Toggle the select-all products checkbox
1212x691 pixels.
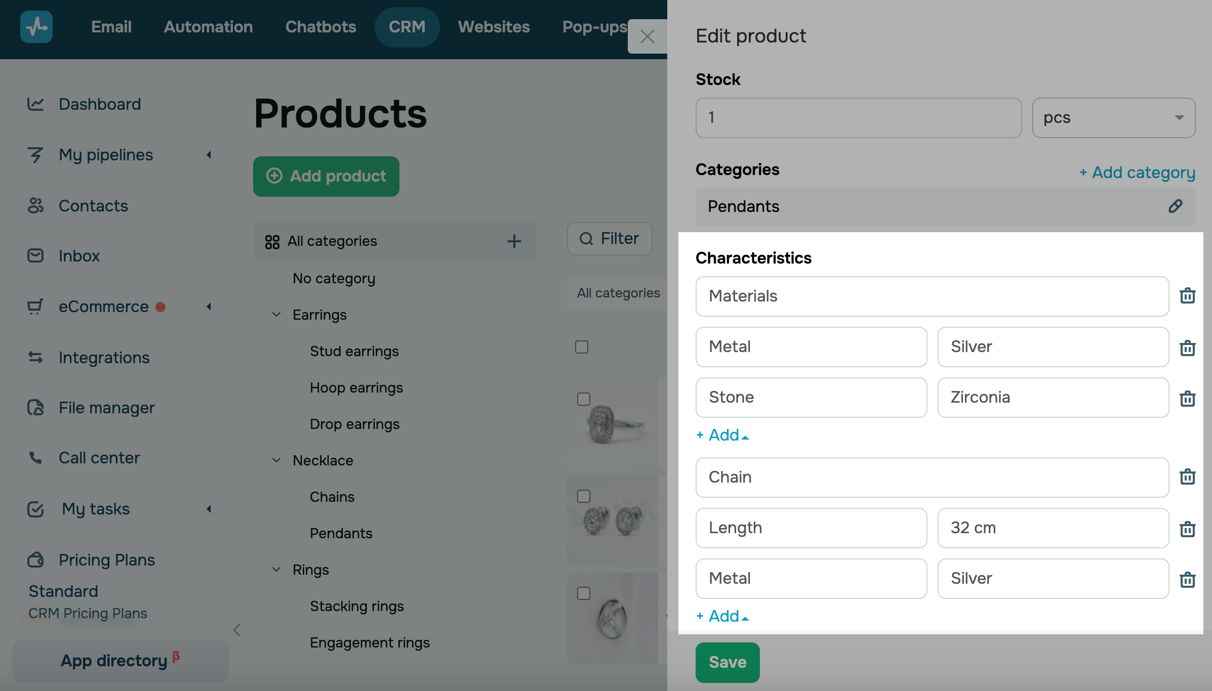coord(581,347)
